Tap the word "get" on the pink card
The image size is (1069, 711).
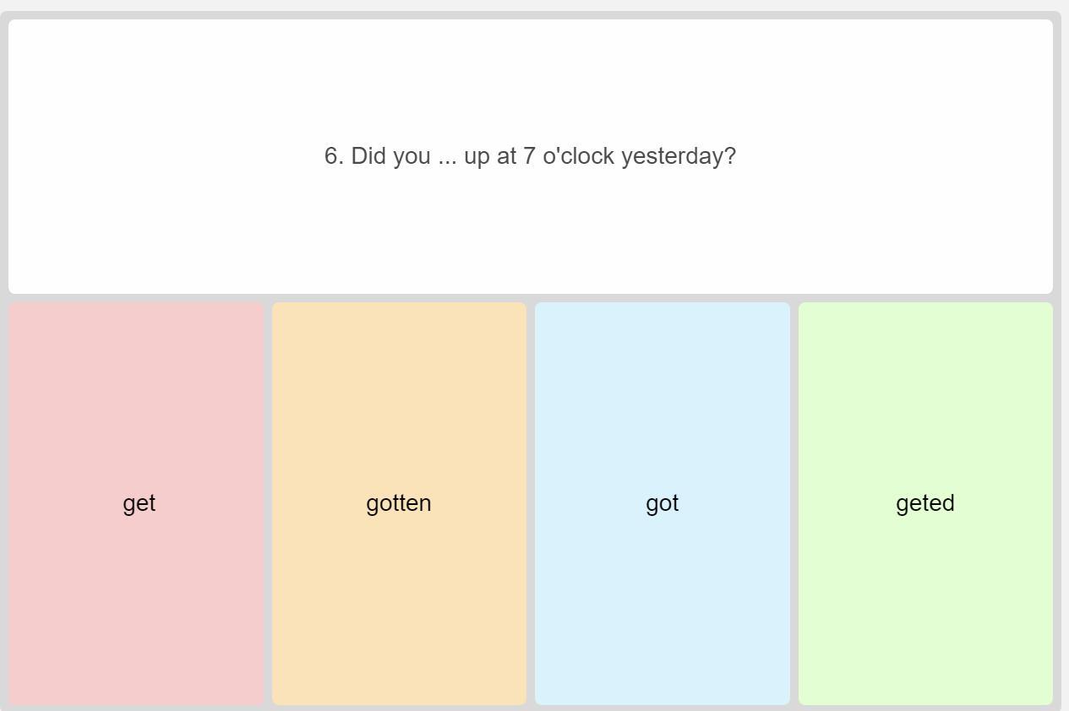[x=139, y=503]
